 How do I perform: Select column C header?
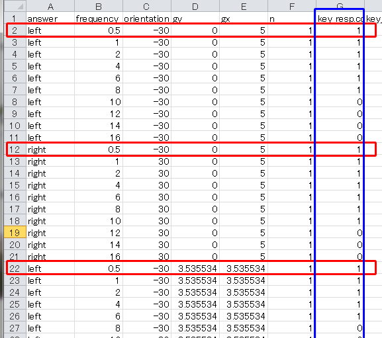[147, 6]
